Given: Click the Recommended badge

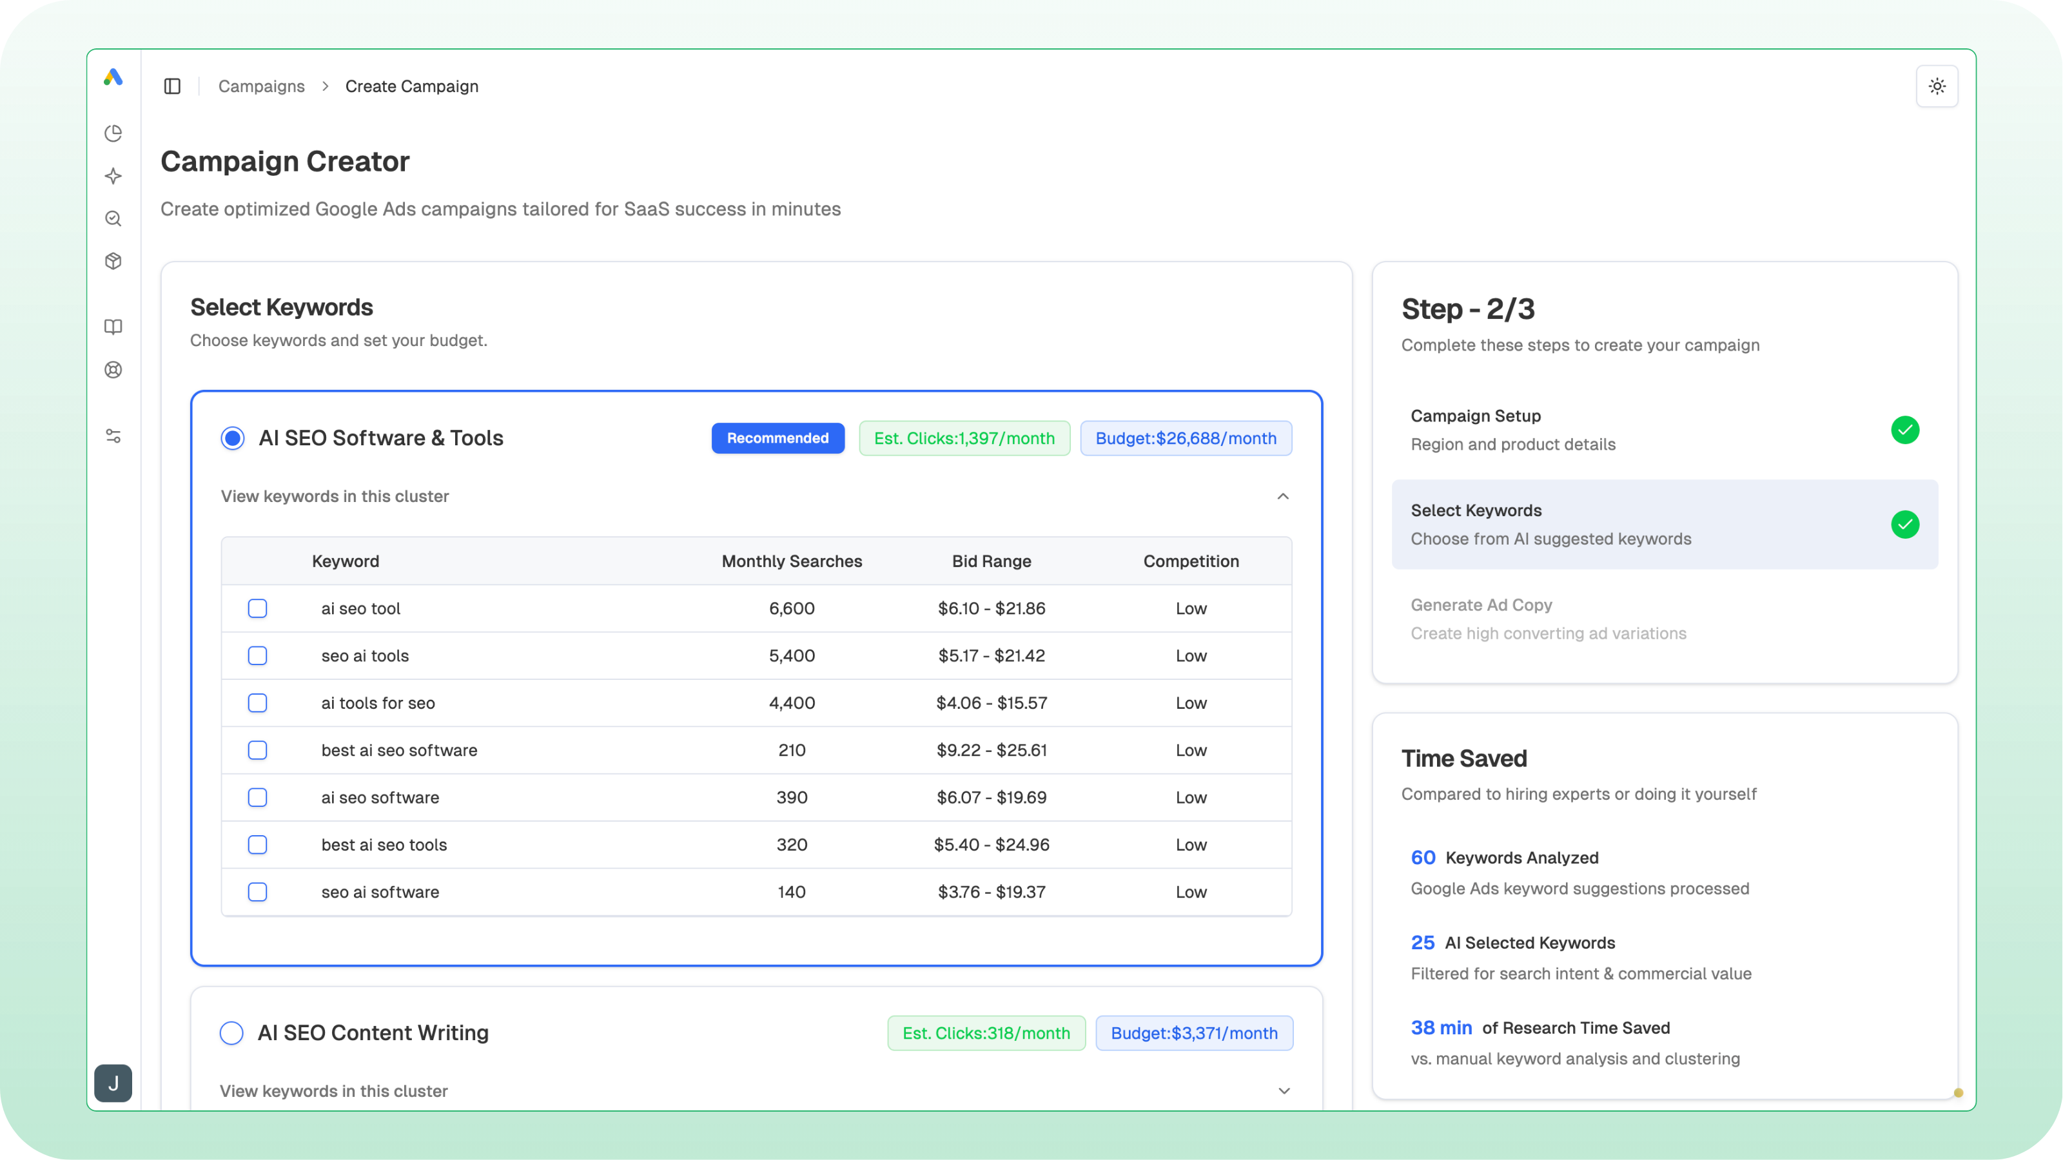Looking at the screenshot, I should point(777,438).
